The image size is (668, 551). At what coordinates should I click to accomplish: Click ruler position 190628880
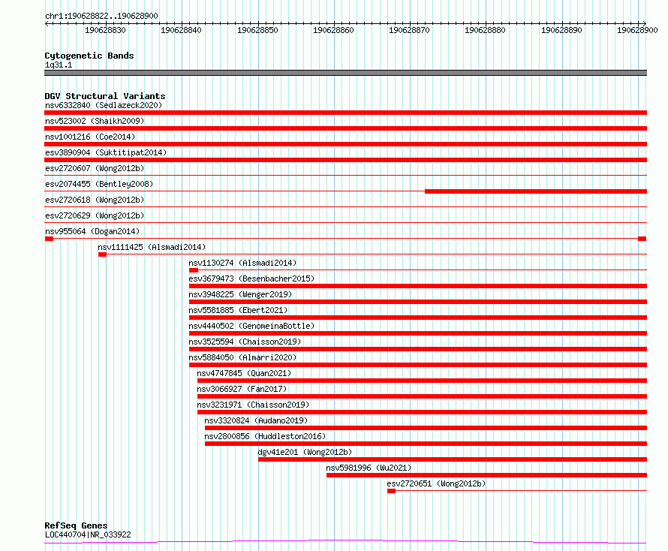(x=485, y=30)
